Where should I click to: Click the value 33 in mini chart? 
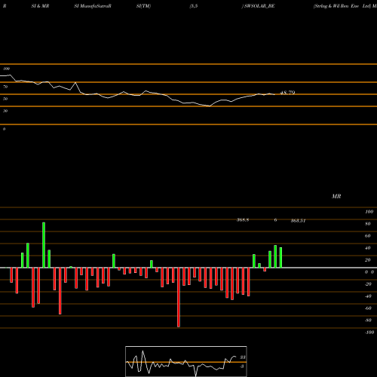[x=243, y=357]
